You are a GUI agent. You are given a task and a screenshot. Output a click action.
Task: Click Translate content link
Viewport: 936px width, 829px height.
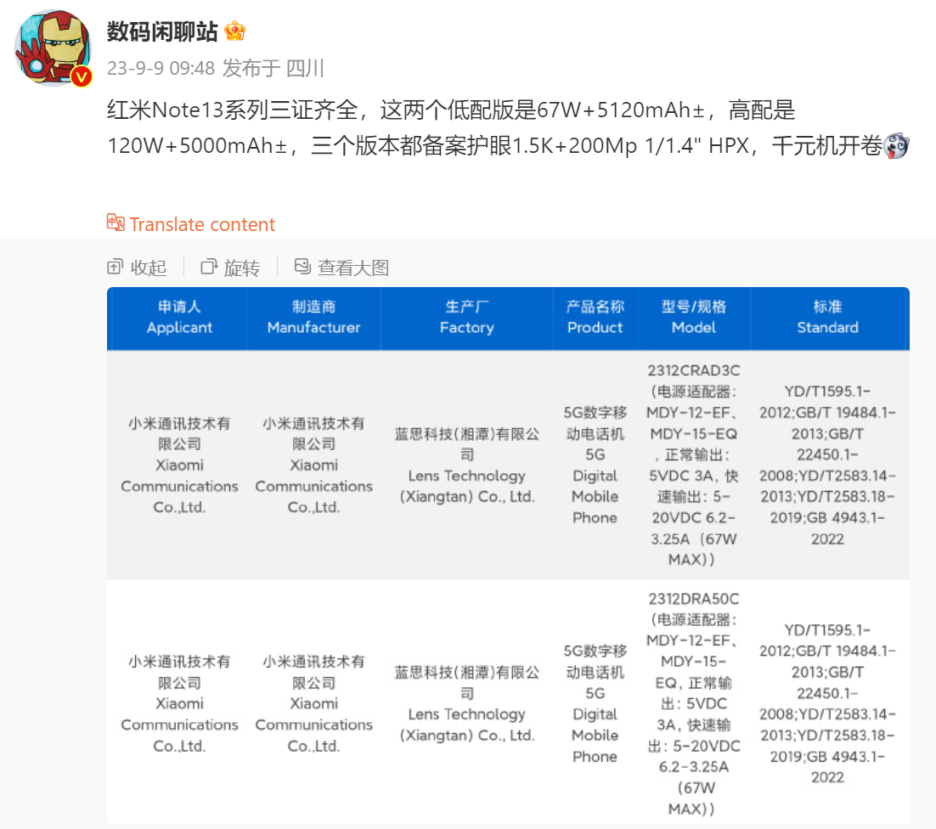(202, 224)
